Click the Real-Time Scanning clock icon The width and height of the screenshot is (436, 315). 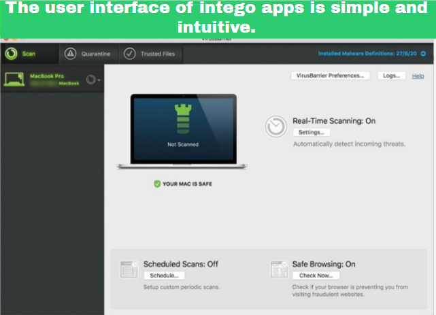275,126
